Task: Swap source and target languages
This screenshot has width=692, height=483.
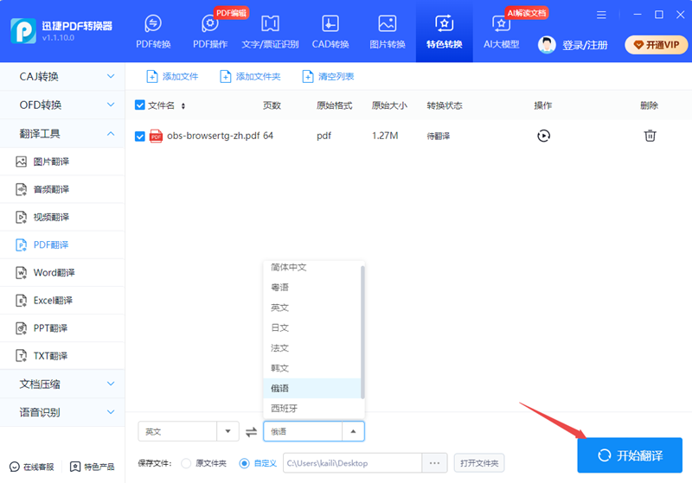Action: tap(251, 432)
